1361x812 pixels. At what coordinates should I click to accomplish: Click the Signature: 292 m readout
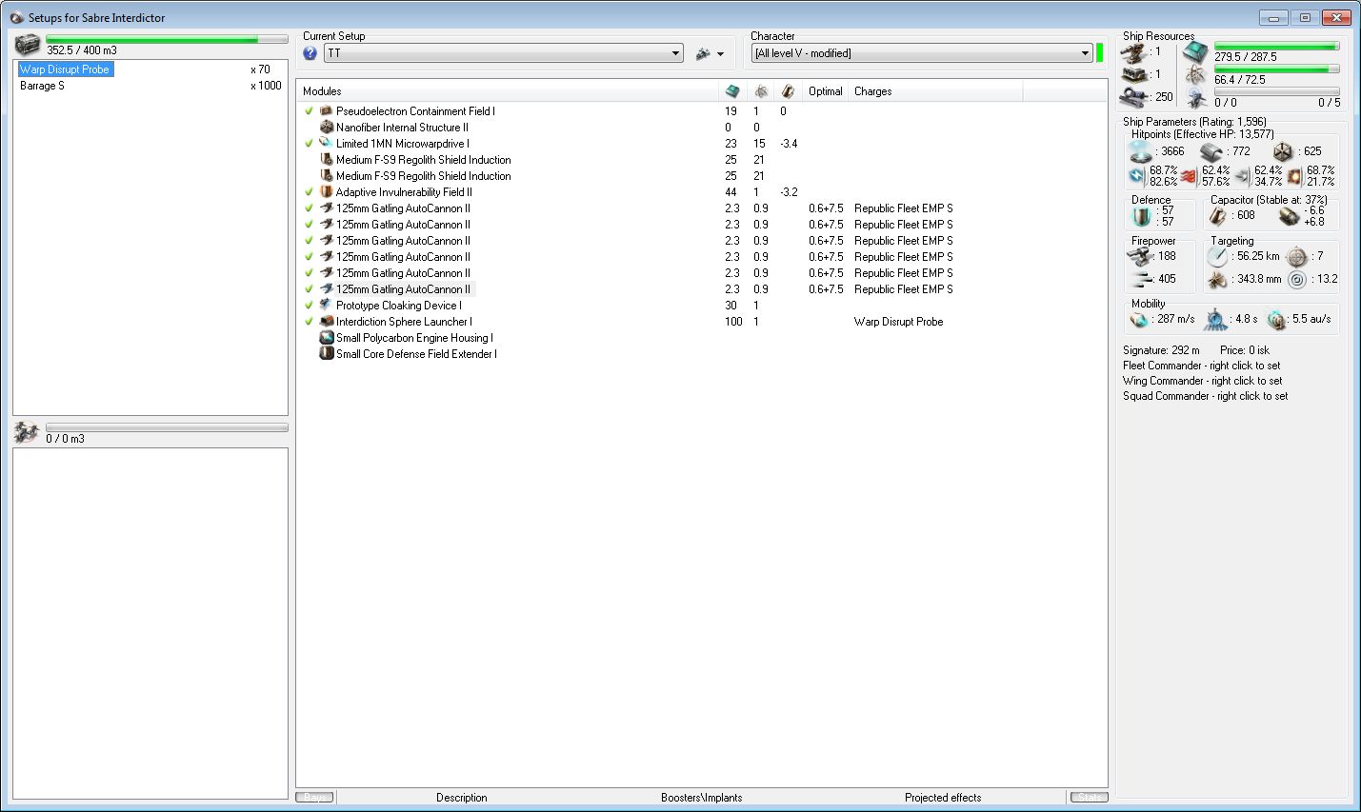point(1161,350)
